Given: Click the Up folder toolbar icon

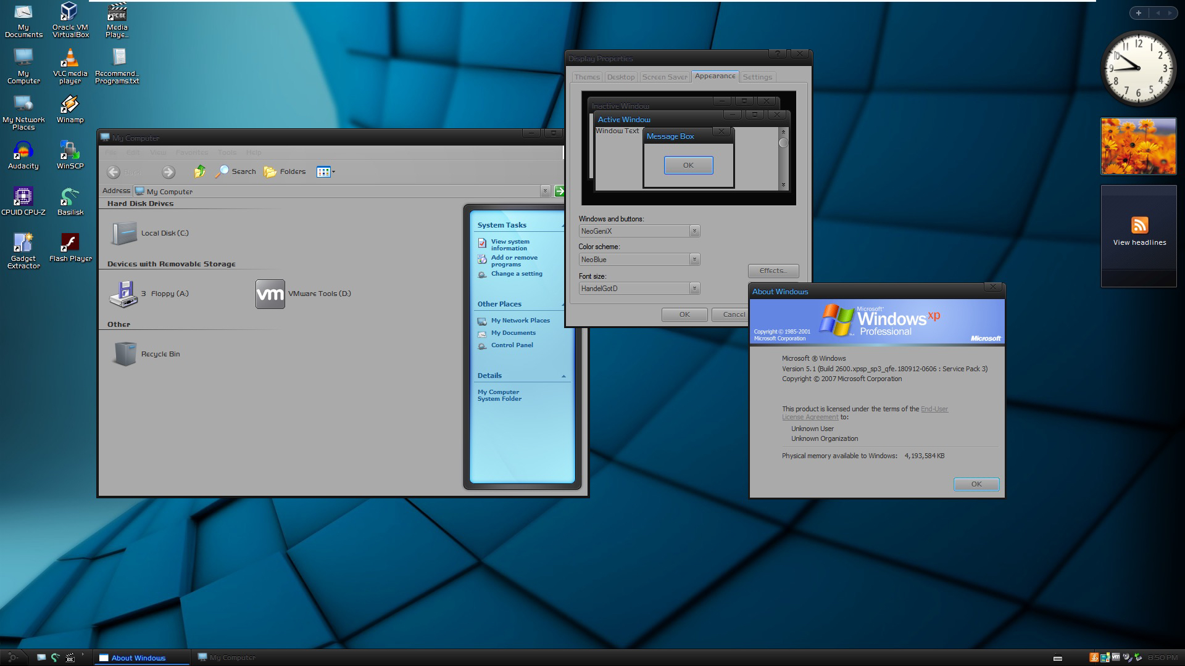Looking at the screenshot, I should coord(199,171).
